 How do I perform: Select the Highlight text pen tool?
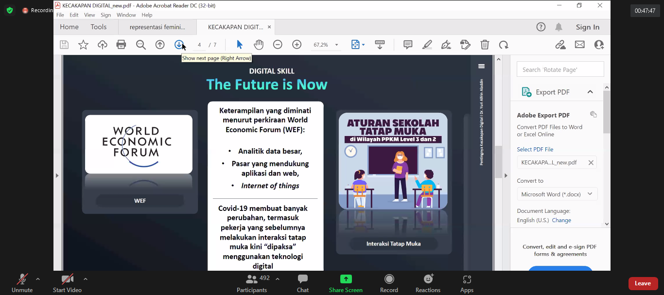(427, 45)
